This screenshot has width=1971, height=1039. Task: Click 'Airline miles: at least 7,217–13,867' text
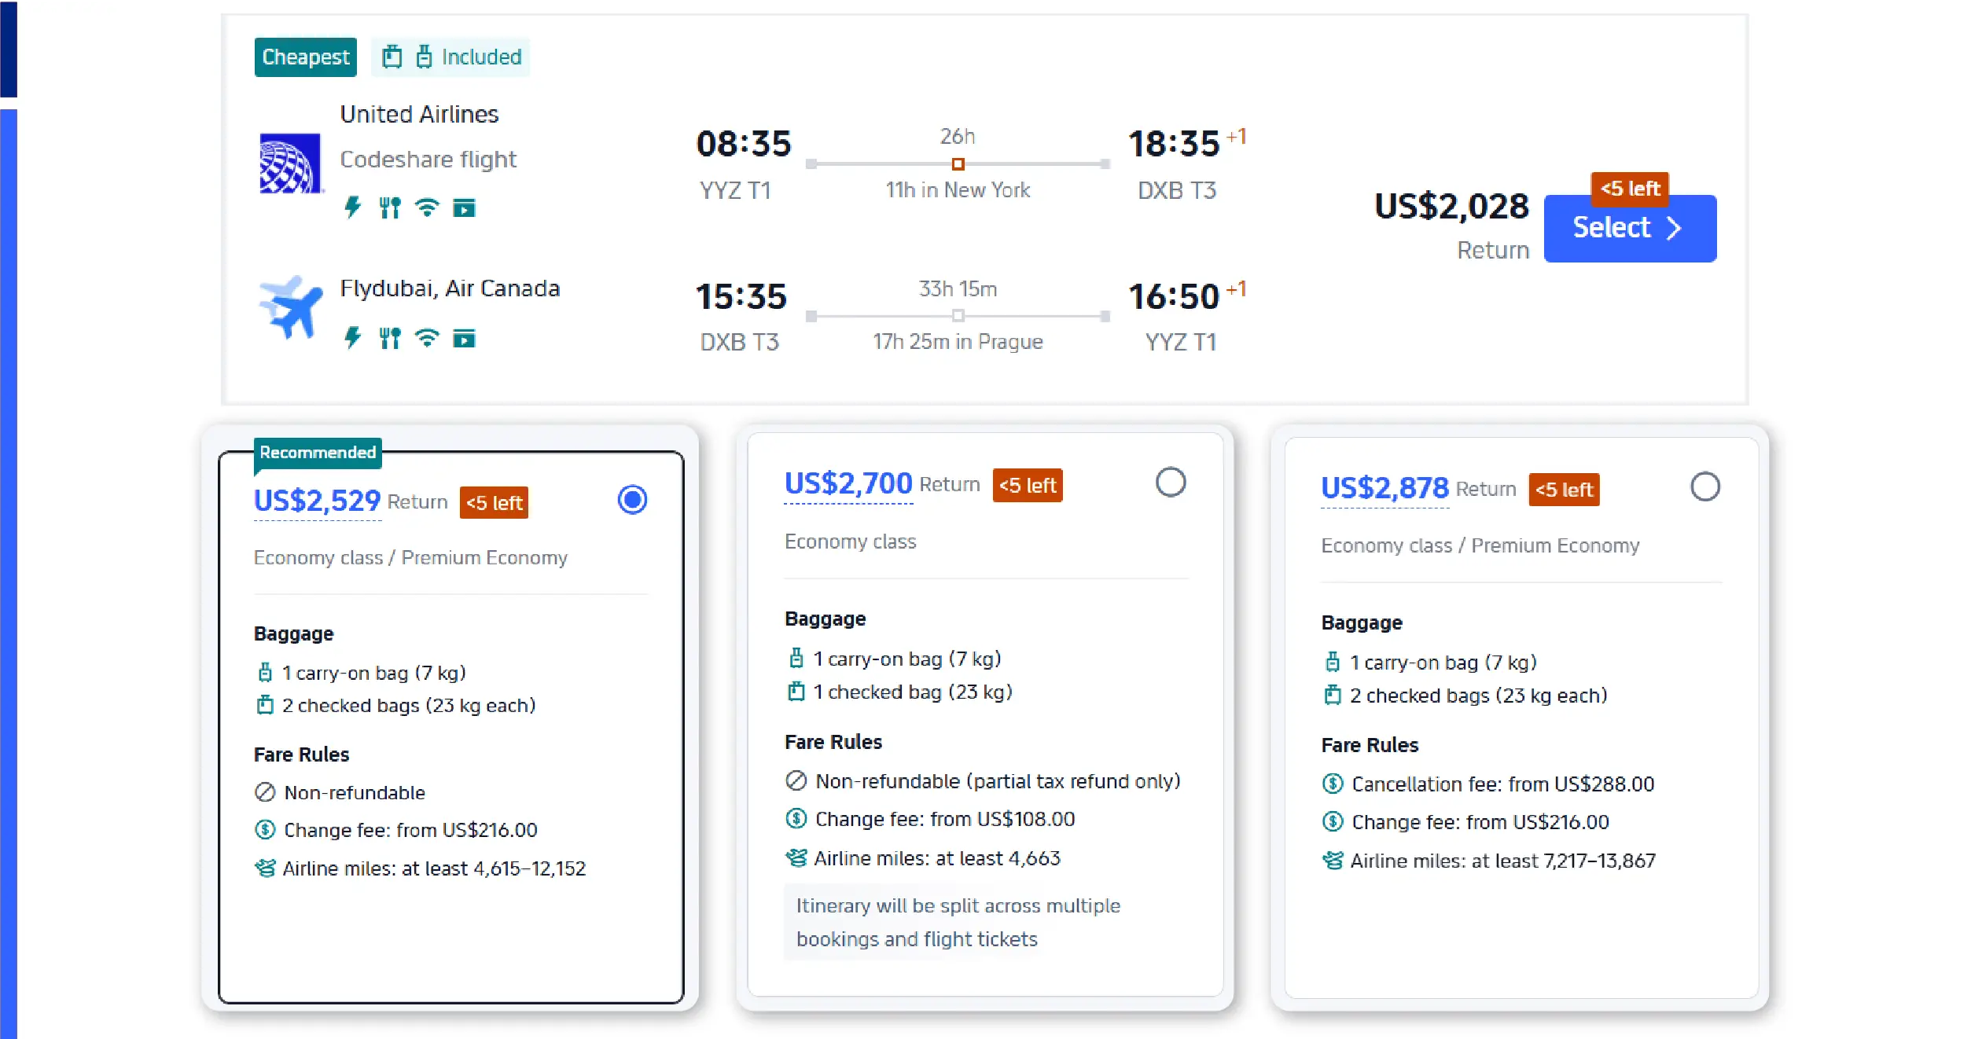point(1502,861)
